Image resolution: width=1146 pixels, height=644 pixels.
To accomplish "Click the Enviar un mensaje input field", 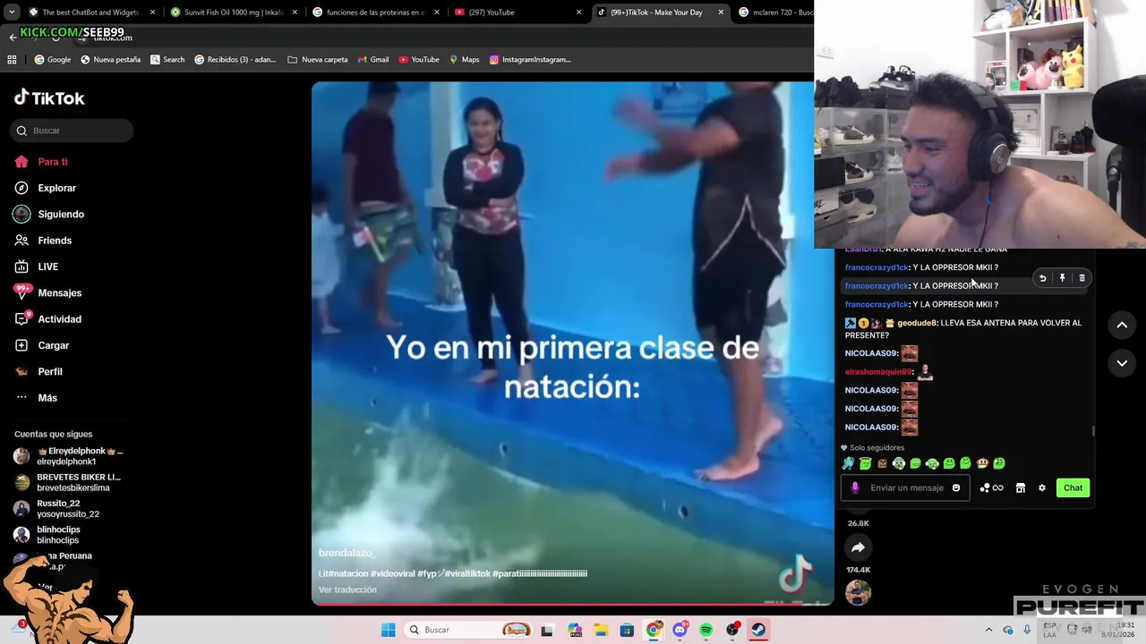I will tap(907, 487).
